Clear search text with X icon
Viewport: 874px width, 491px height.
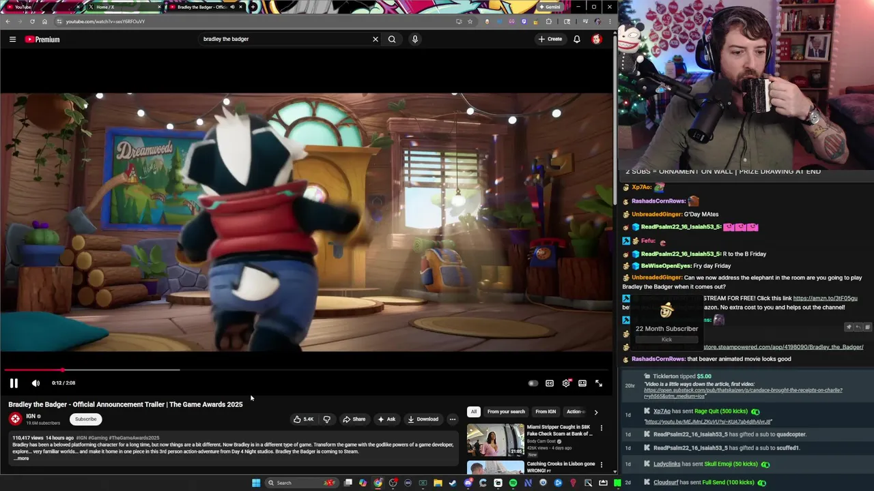pyautogui.click(x=375, y=39)
